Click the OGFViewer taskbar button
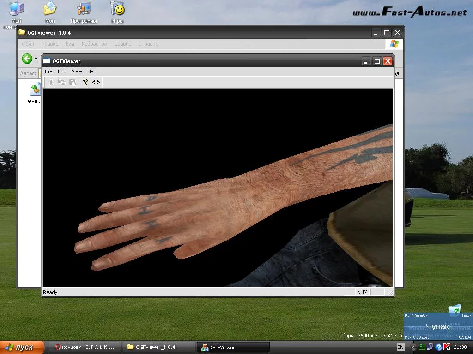Image resolution: width=473 pixels, height=354 pixels. tap(233, 348)
